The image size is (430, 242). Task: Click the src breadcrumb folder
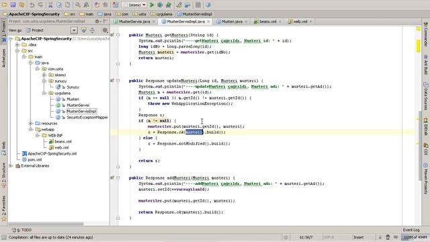pyautogui.click(x=70, y=14)
